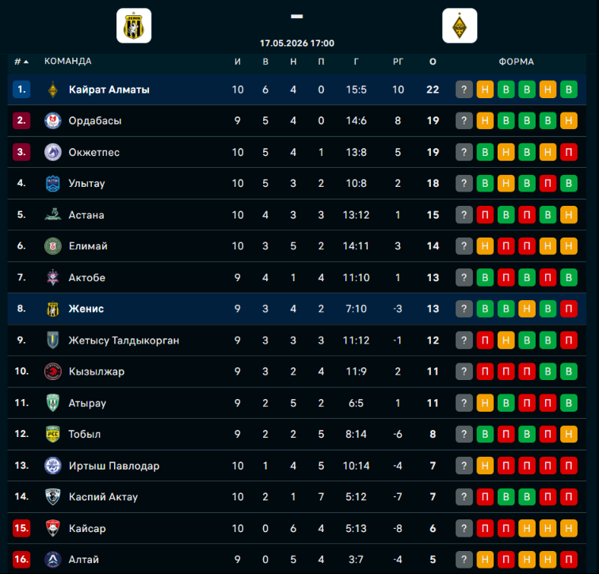The height and width of the screenshot is (574, 599).
Task: Select the Улытау club emblem
Action: 53,184
